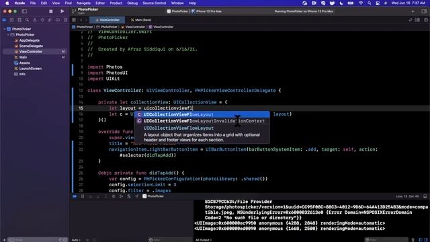Open the Source Control navigator
430x242 pixels.
[x=12, y=20]
